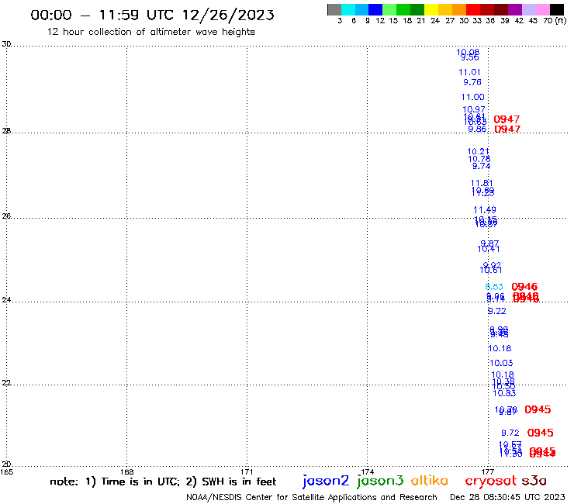Click the latitude axis label 30
The width and height of the screenshot is (574, 504).
6,44
